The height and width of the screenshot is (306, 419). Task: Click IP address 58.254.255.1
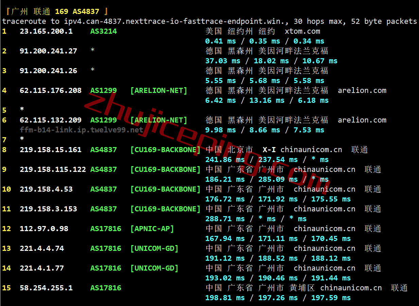coord(46,288)
